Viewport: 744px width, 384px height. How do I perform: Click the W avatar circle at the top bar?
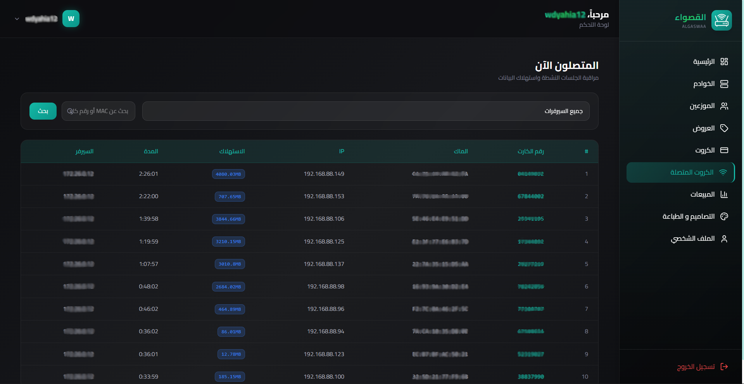tap(71, 18)
